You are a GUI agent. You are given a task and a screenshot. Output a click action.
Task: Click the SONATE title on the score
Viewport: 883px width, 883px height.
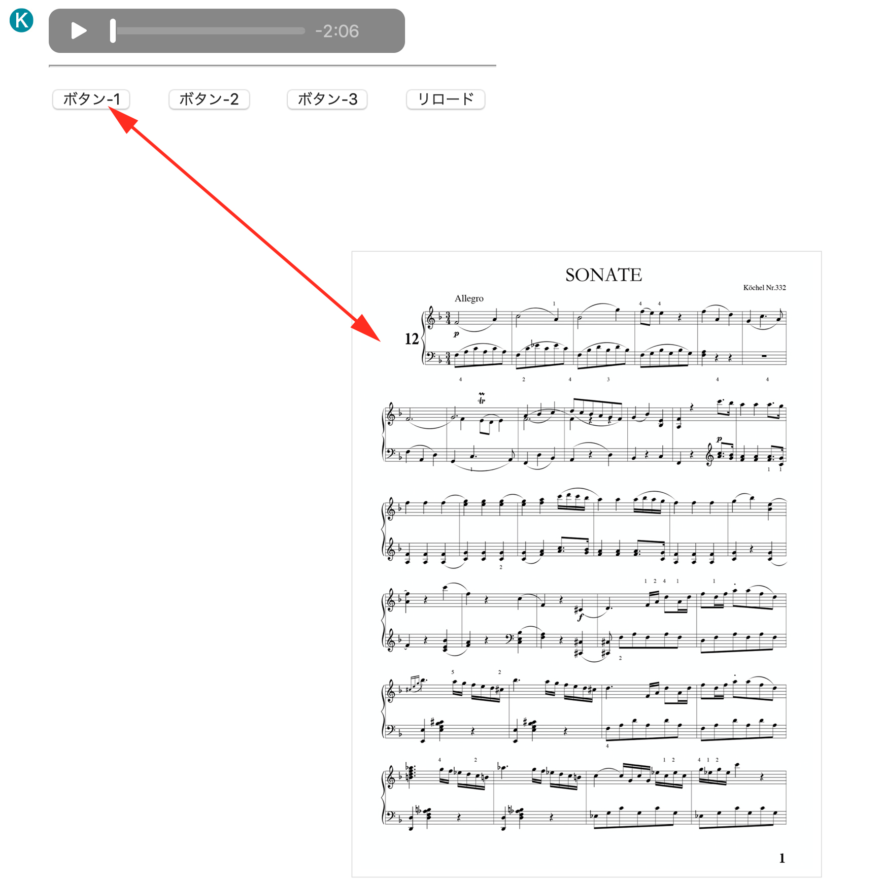click(x=603, y=275)
